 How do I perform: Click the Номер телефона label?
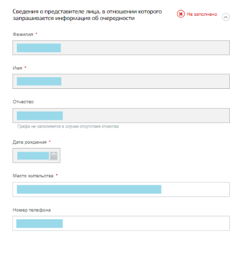(32, 210)
